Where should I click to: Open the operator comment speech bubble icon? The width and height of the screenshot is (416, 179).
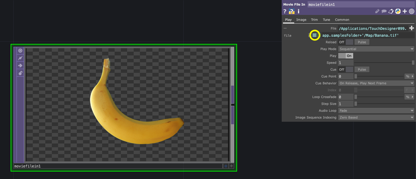[384, 11]
